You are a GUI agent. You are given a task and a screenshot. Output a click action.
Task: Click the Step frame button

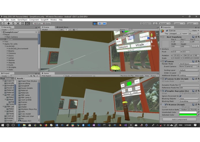pos(104,24)
